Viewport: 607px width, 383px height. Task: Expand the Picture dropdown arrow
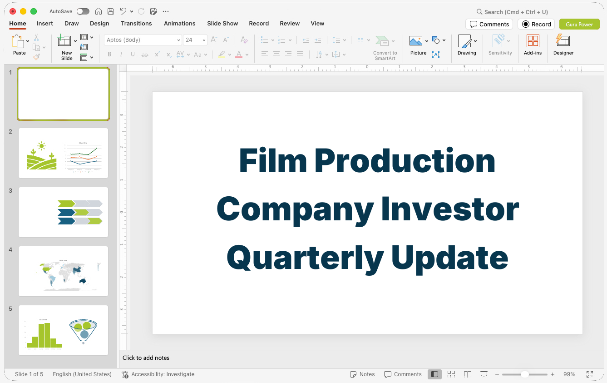tap(427, 41)
